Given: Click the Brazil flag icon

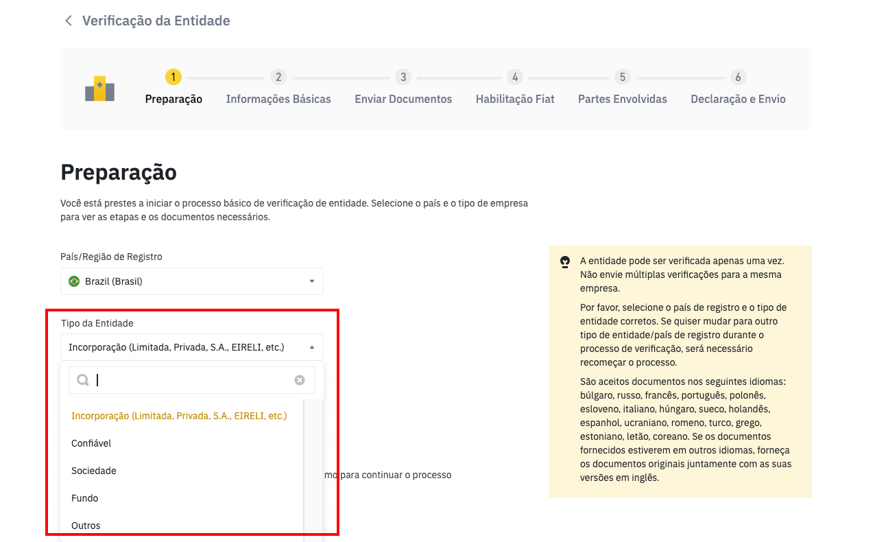Looking at the screenshot, I should point(74,281).
